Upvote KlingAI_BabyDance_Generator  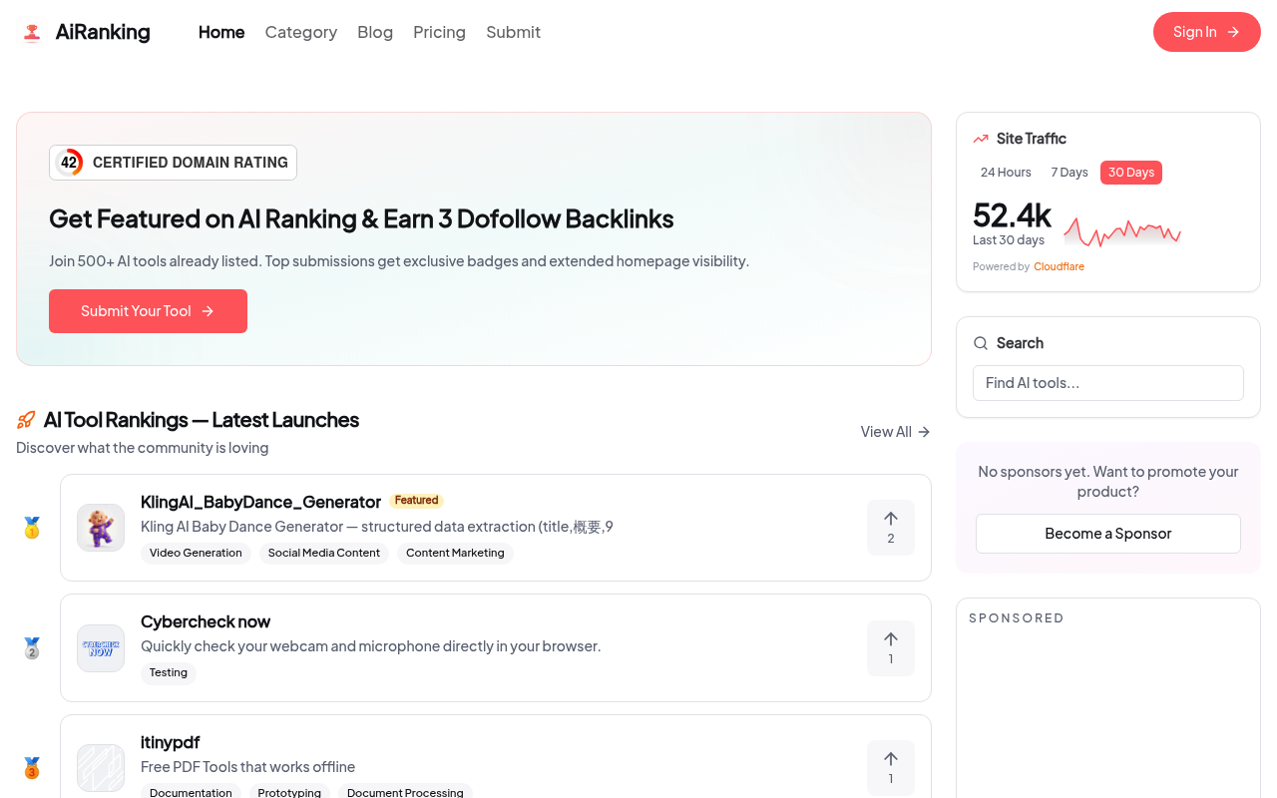tap(891, 528)
